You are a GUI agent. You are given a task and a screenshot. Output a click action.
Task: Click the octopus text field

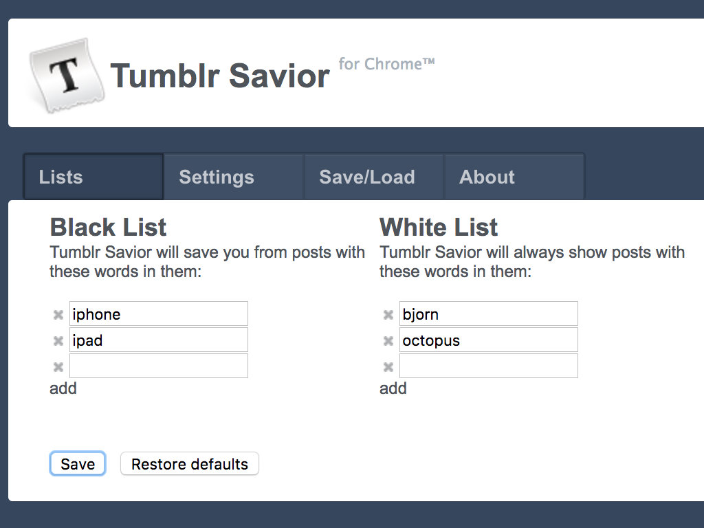pos(488,340)
